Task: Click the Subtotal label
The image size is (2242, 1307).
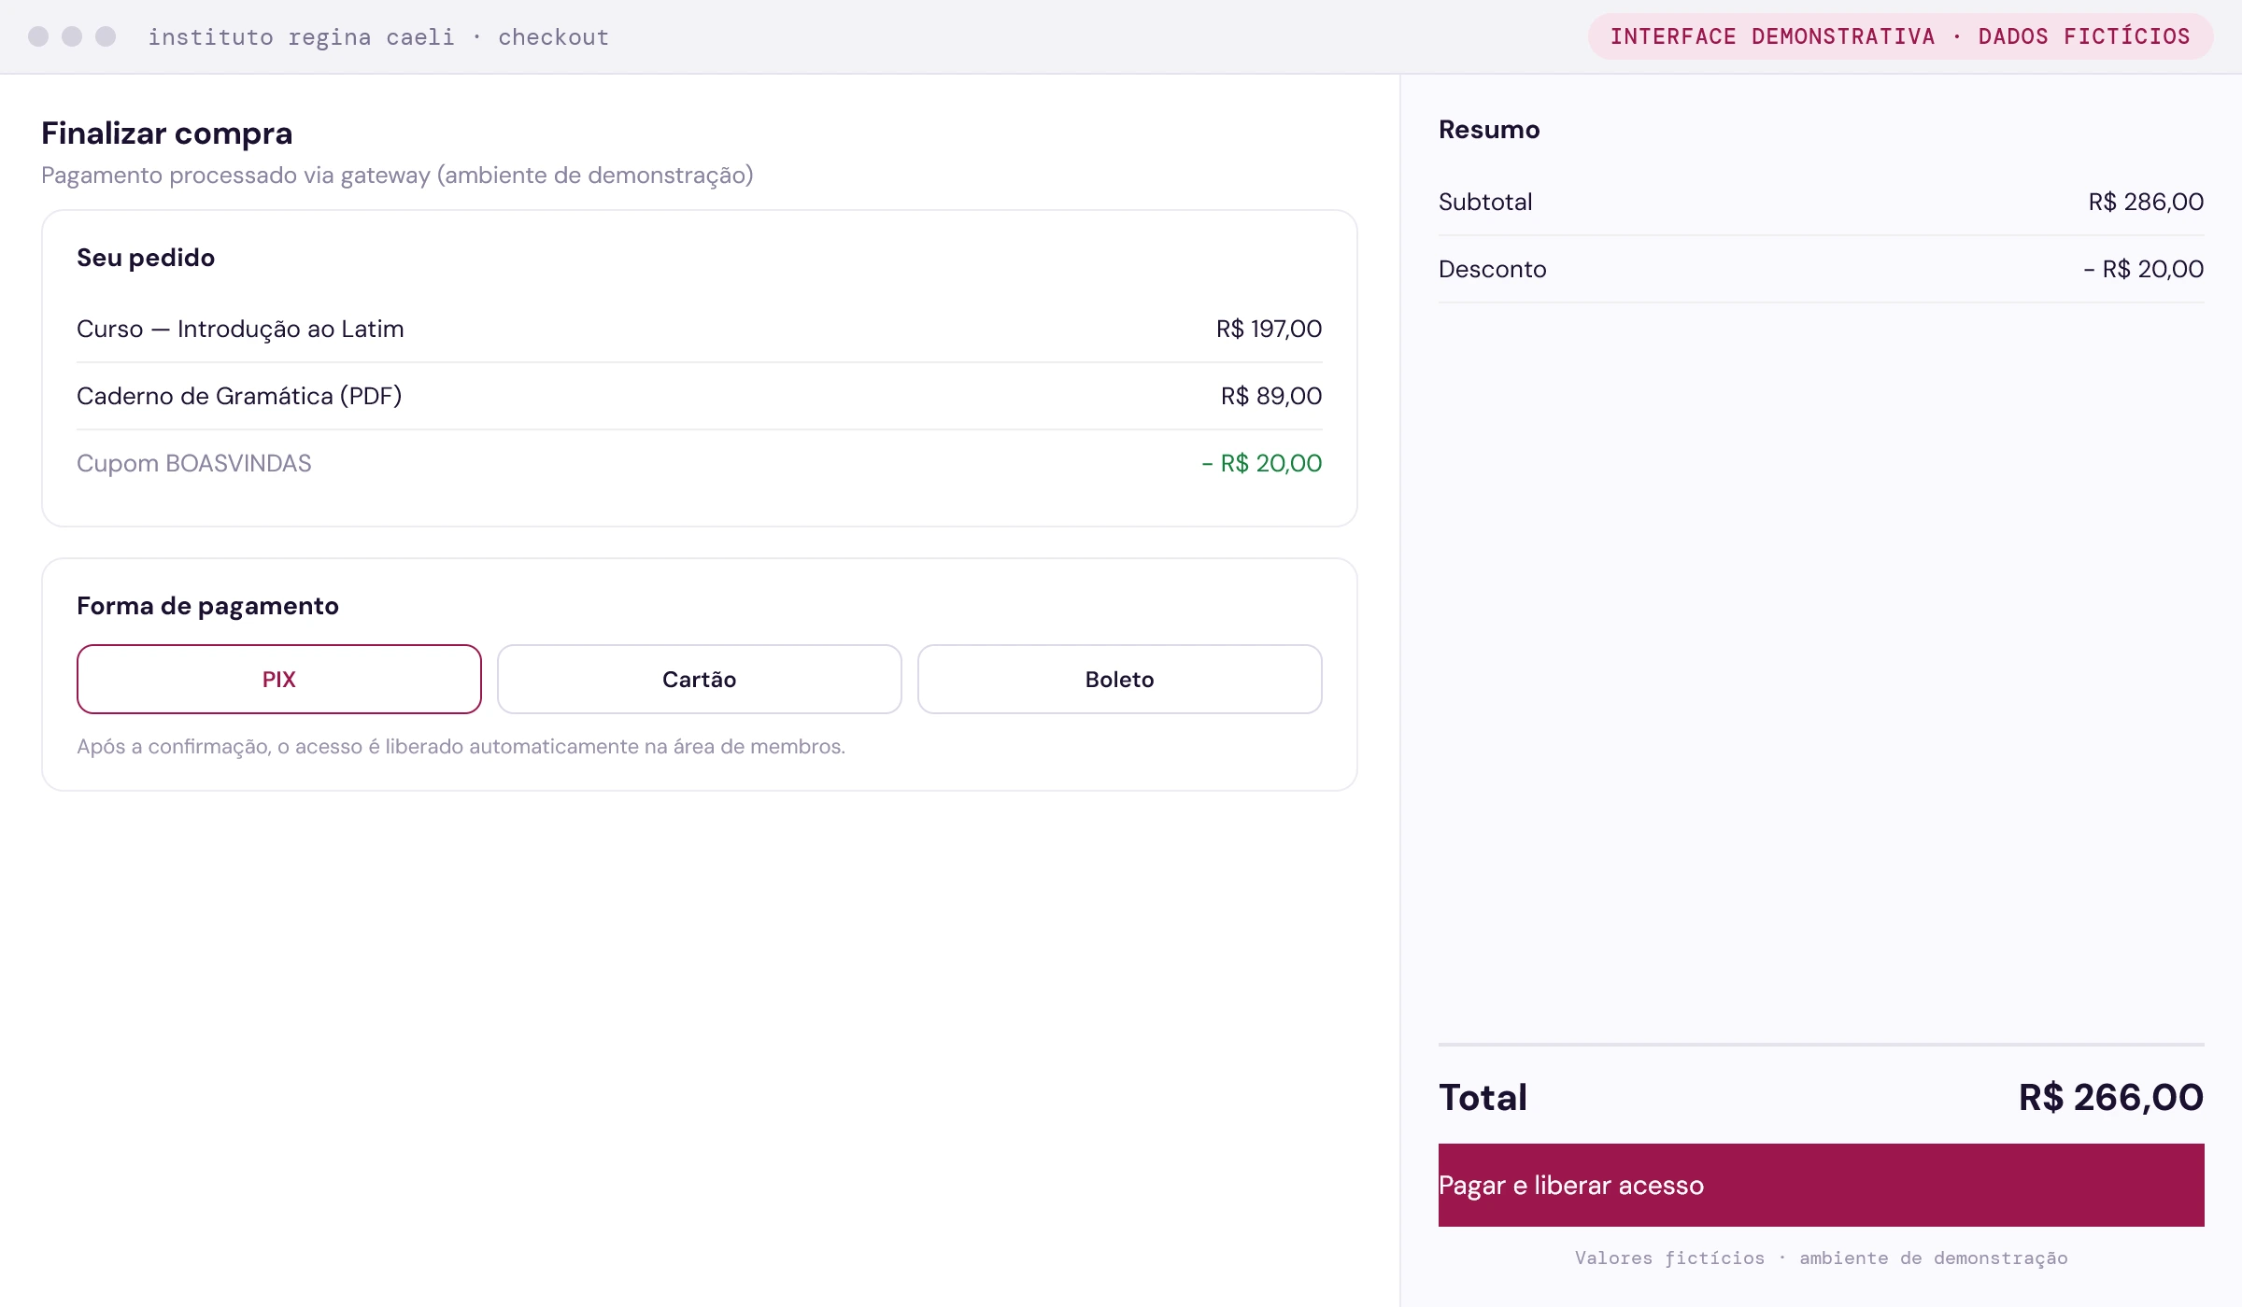Action: point(1485,202)
